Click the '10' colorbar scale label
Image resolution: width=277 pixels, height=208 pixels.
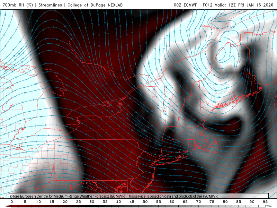38,202
